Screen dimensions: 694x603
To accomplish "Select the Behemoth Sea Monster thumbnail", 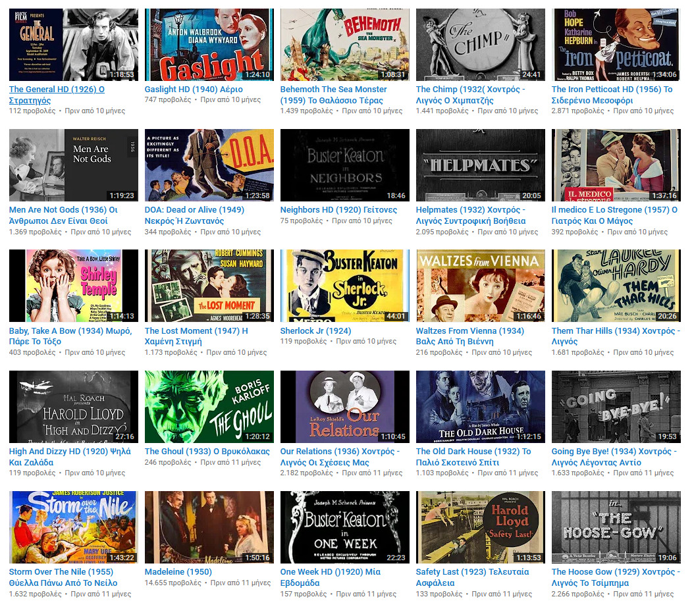I will 345,44.
